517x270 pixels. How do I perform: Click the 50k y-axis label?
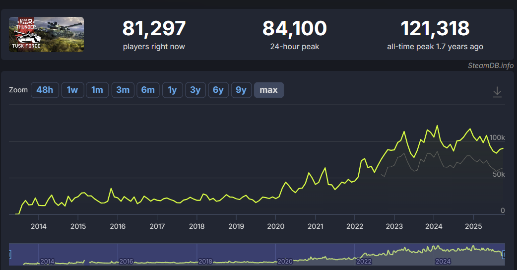click(x=499, y=174)
